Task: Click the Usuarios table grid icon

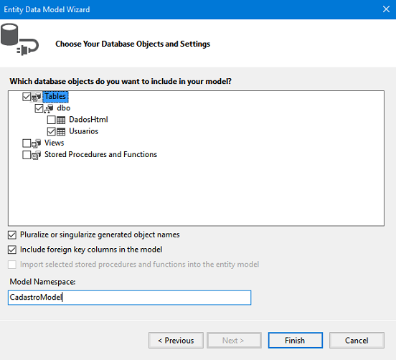Action: 61,131
